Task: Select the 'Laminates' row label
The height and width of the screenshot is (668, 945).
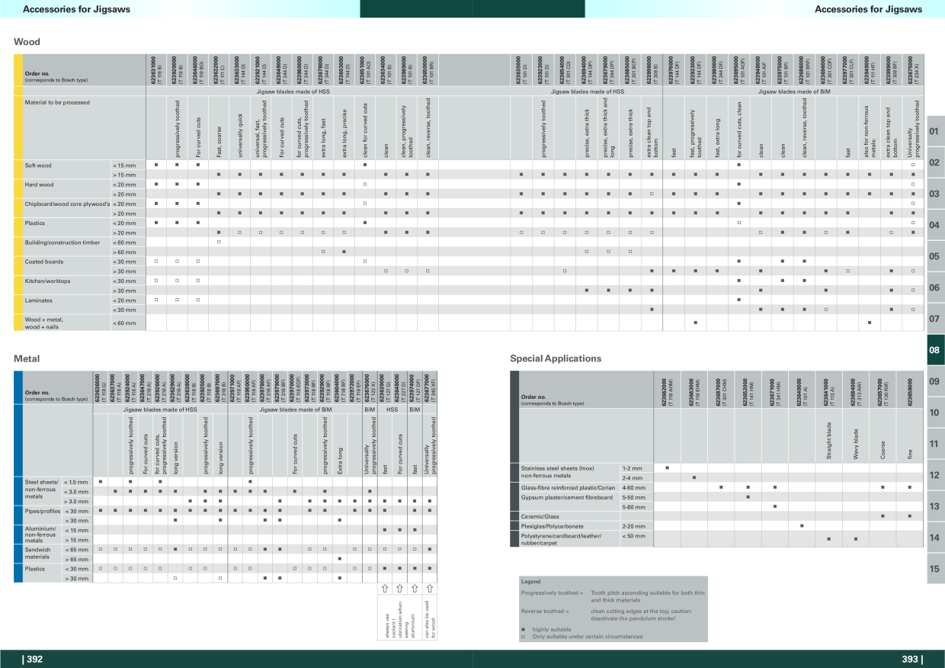Action: pyautogui.click(x=38, y=300)
